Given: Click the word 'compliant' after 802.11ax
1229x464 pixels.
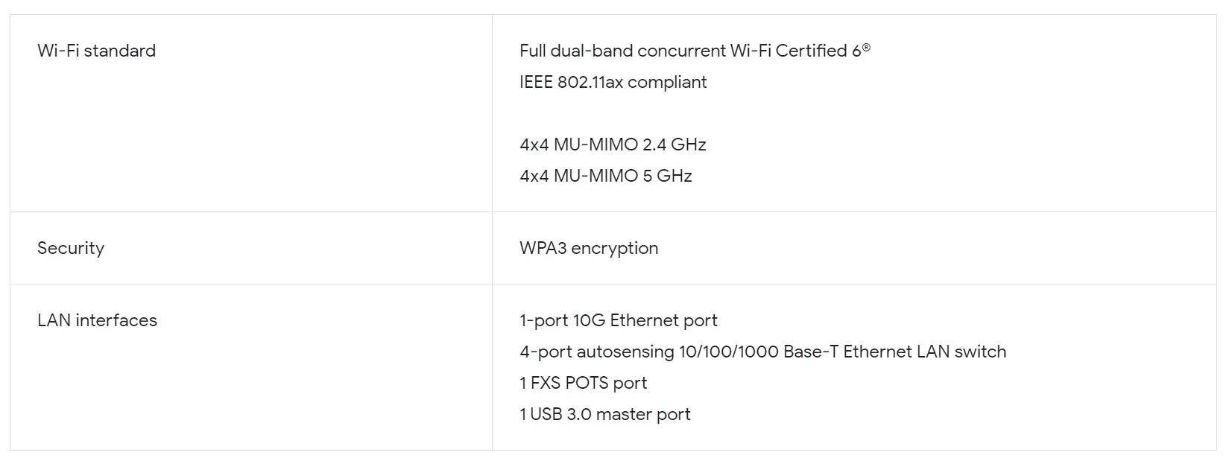Looking at the screenshot, I should (667, 82).
